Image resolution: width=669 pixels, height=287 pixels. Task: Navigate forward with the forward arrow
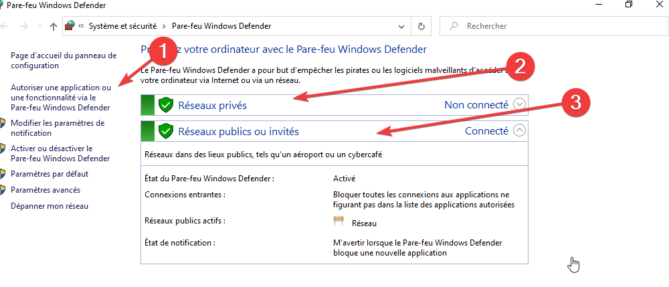pos(24,27)
